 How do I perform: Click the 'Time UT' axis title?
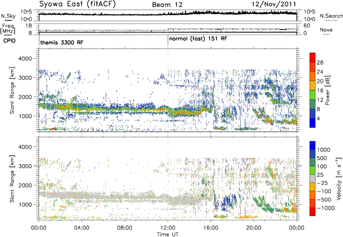[x=168, y=234]
